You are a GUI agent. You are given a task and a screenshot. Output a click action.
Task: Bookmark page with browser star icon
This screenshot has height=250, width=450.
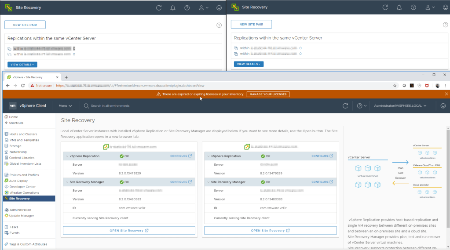[x=395, y=86]
